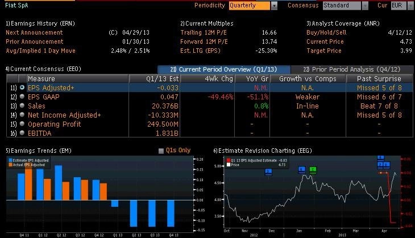
Task: Switch to Current Period Overview (Q1/13) tab
Action: [x=224, y=69]
